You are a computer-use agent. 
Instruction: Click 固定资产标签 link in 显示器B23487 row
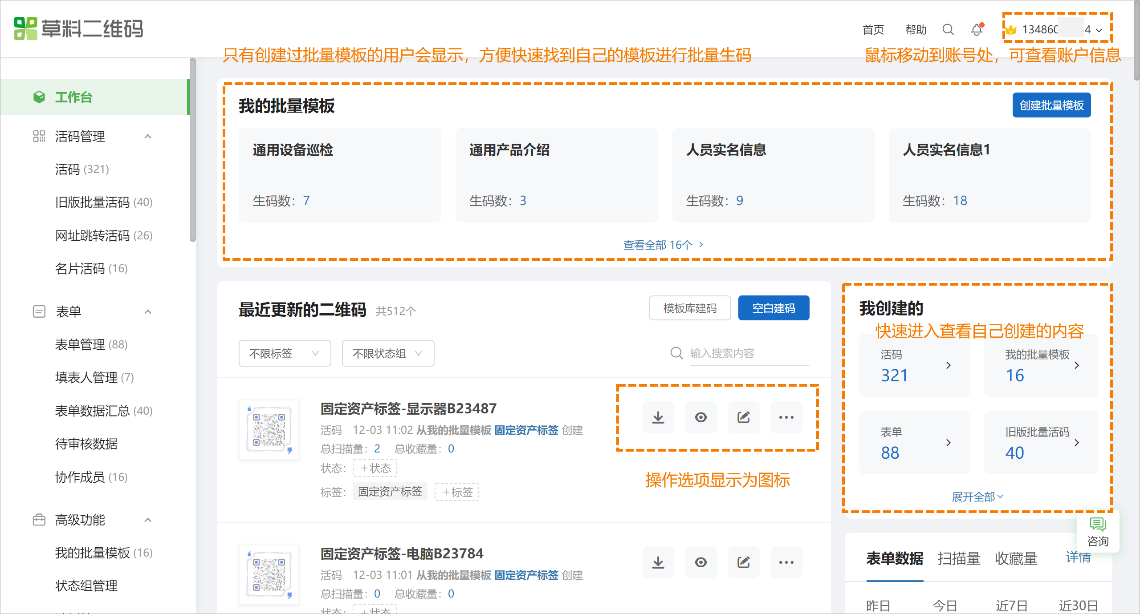click(526, 430)
